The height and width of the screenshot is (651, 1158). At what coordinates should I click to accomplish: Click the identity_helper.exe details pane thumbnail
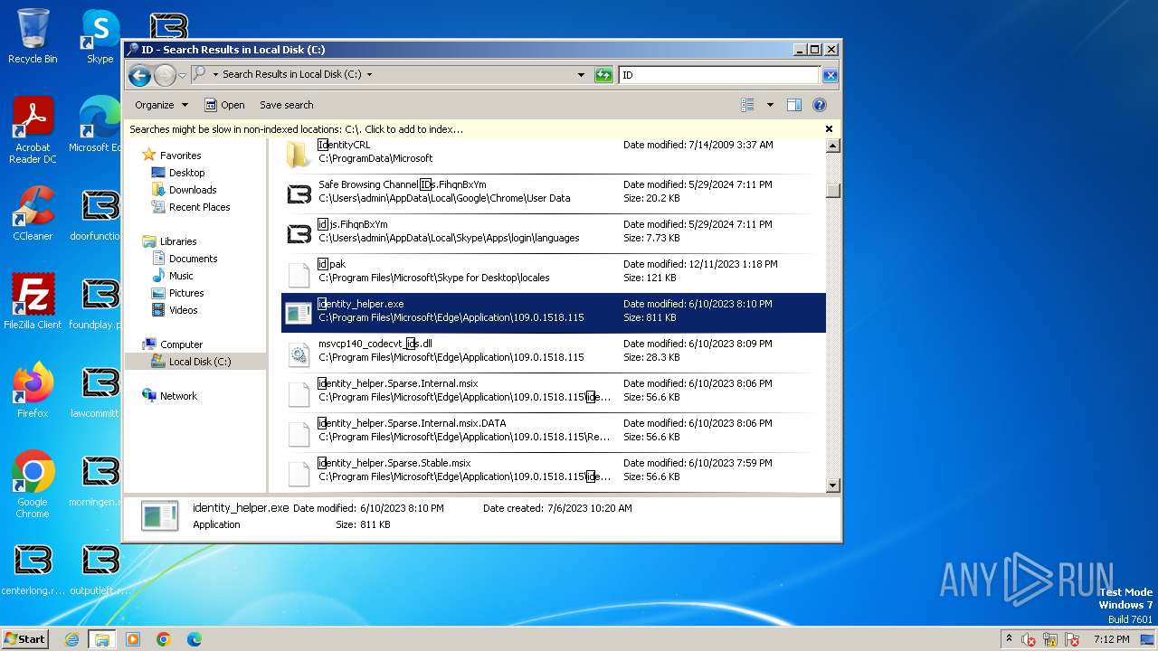[x=159, y=515]
